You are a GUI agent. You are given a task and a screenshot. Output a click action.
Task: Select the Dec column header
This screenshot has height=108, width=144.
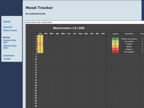point(103,34)
